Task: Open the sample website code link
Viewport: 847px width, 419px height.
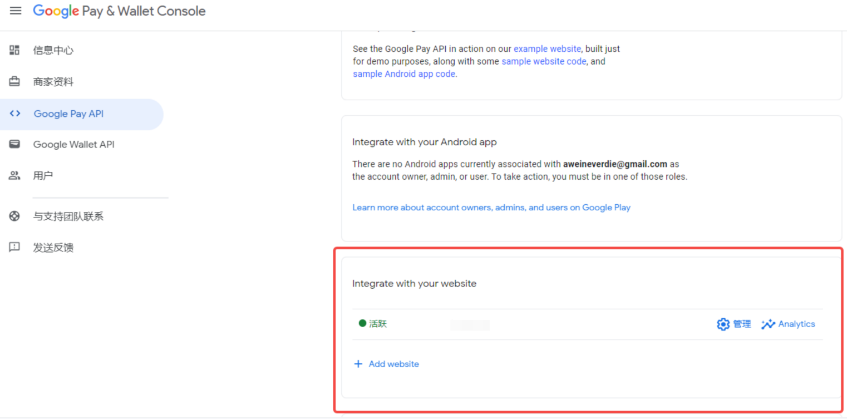Action: click(x=544, y=62)
